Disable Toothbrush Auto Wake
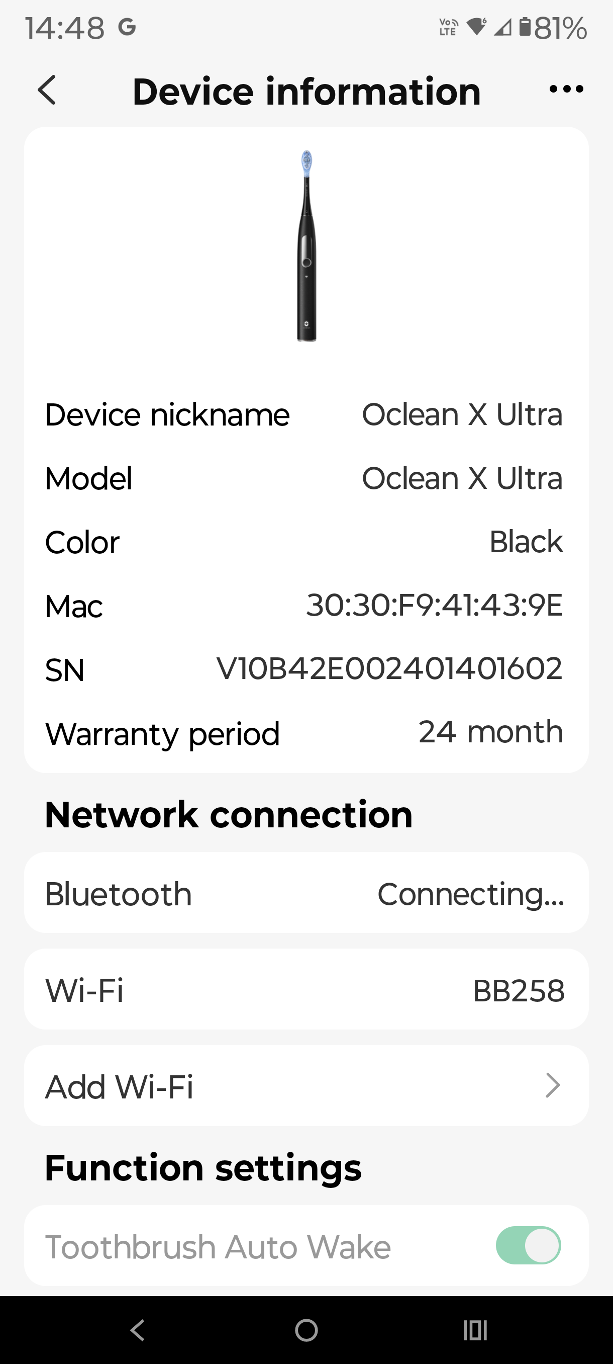The width and height of the screenshot is (613, 1364). 527,1246
